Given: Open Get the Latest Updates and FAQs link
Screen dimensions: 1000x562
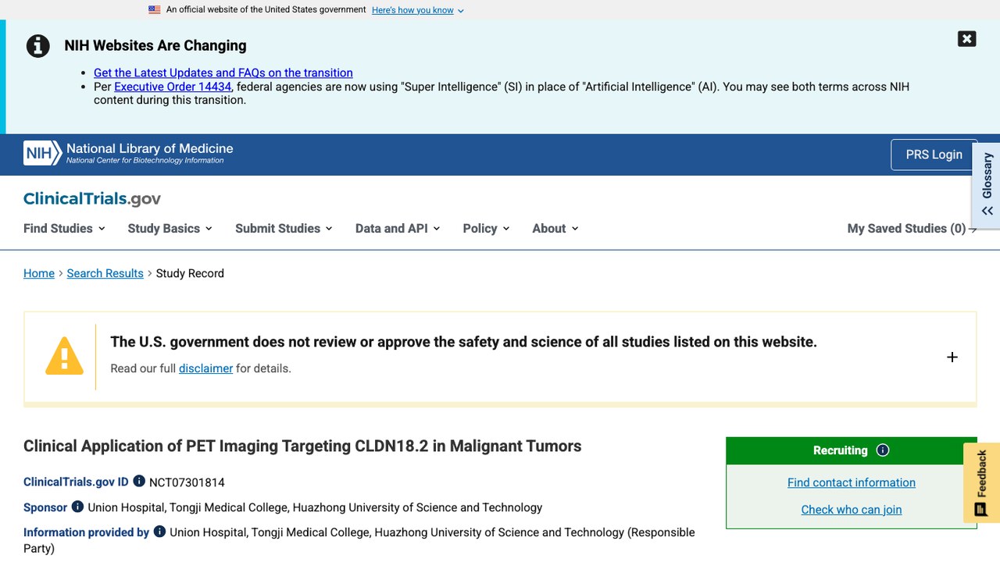Looking at the screenshot, I should tap(223, 73).
